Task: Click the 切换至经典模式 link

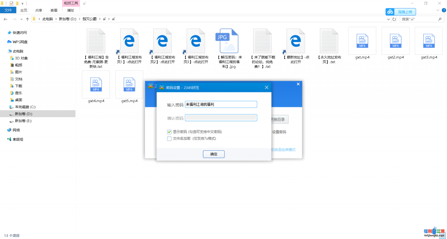Action: (283, 150)
